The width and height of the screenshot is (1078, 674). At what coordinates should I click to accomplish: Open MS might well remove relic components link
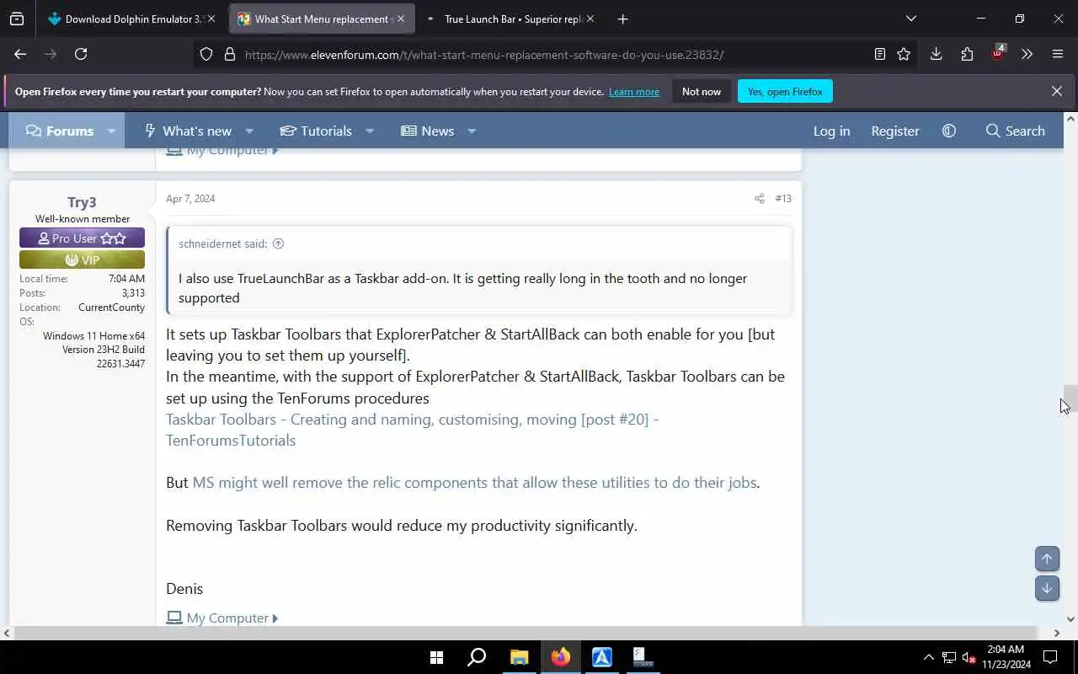(x=475, y=483)
